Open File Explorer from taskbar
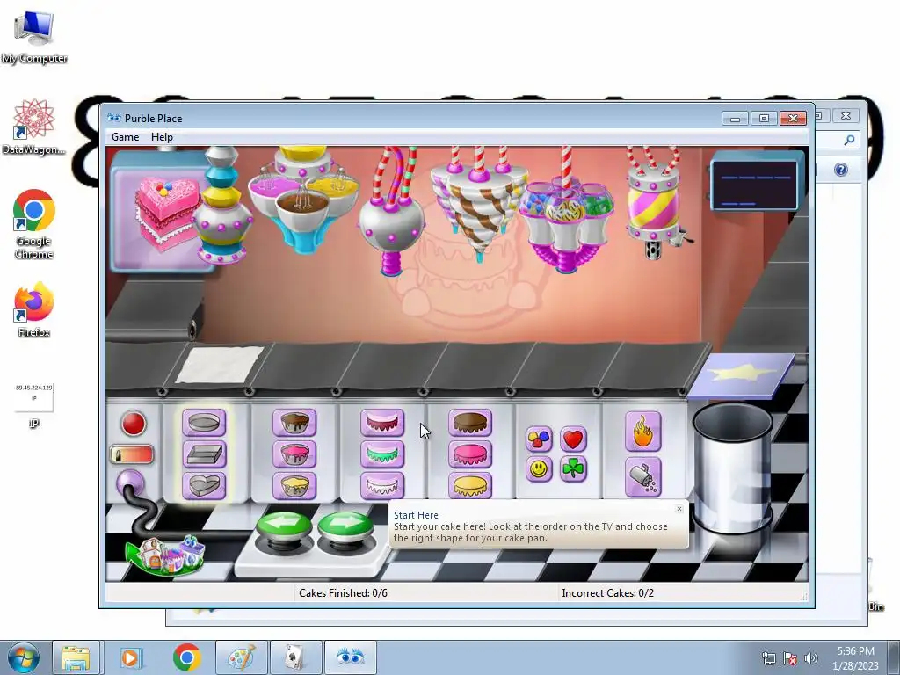Screen dimensions: 900x675 coord(76,657)
